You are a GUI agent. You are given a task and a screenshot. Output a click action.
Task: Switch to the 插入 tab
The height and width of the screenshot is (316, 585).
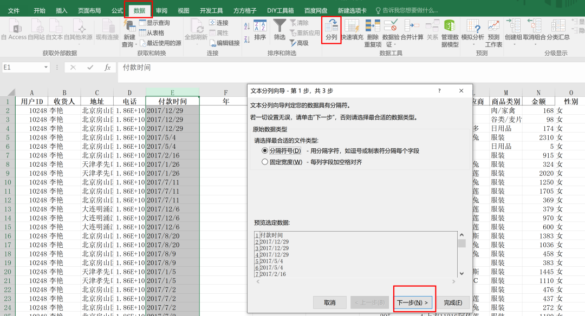point(62,10)
